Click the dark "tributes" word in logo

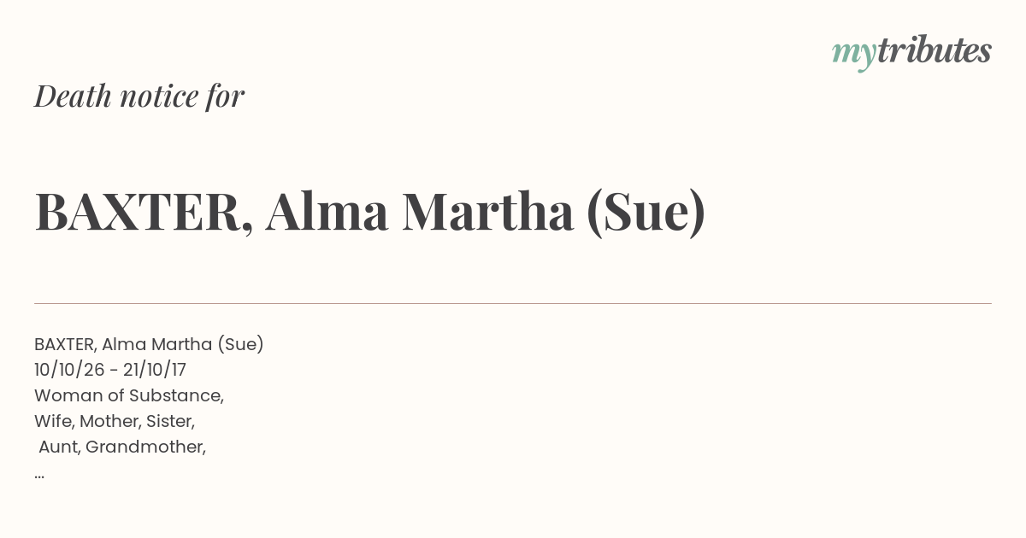point(934,51)
